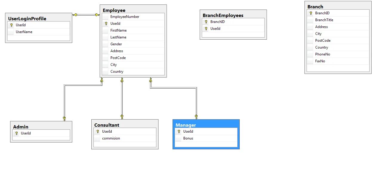Select PostCode column in Branch table
This screenshot has width=380, height=172.
tap(338, 41)
